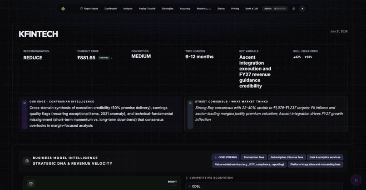Click the Book a Call link

(252, 9)
